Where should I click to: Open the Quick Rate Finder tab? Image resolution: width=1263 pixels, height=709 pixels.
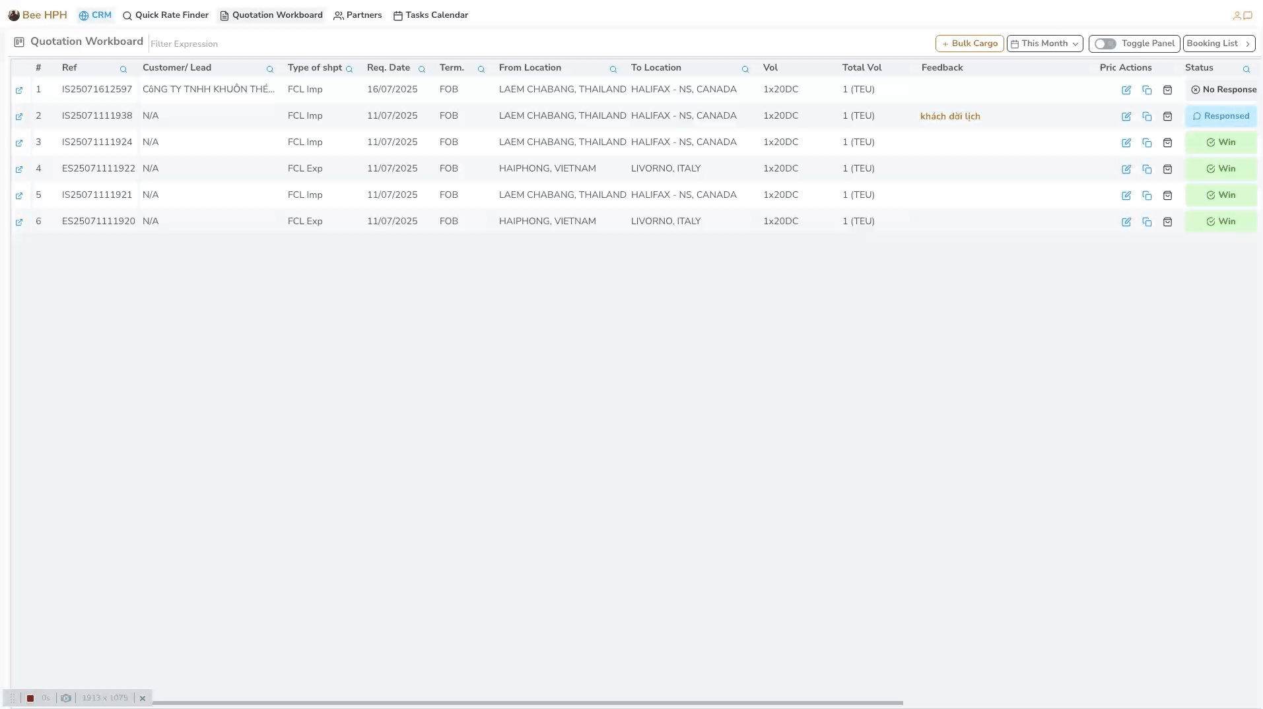click(166, 15)
